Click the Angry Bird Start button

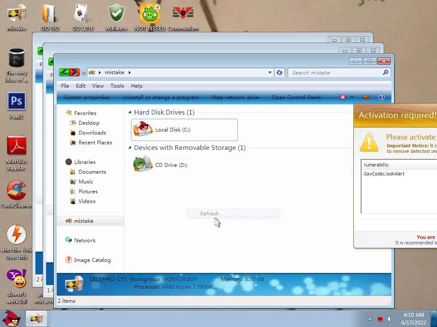(11, 318)
